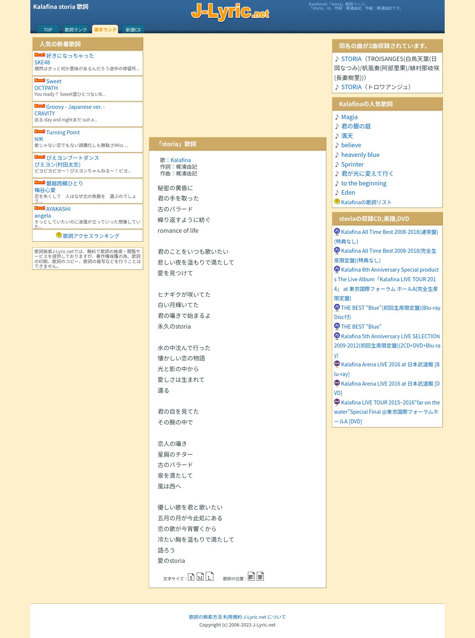Click the lyric line romance of life
The width and height of the screenshot is (475, 638).
tap(178, 231)
